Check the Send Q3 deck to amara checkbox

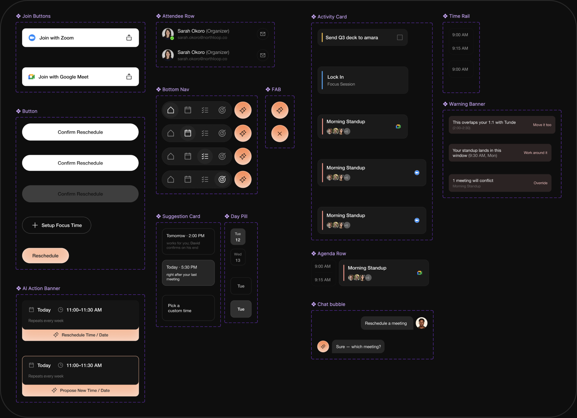click(x=400, y=37)
